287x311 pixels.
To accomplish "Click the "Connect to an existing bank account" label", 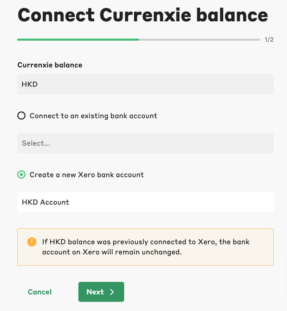I will [x=93, y=116].
